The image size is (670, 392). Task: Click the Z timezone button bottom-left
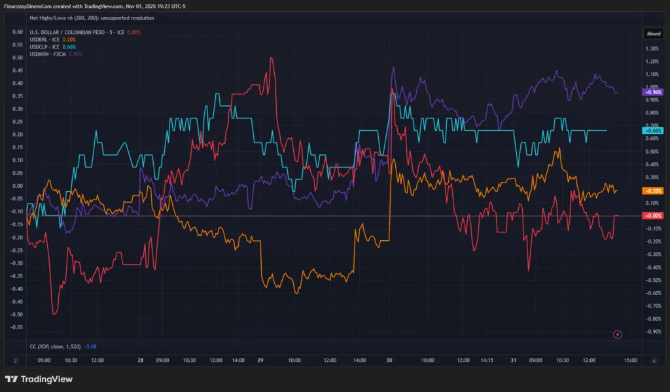click(x=15, y=360)
